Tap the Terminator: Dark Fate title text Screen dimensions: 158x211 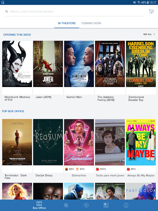(15, 177)
